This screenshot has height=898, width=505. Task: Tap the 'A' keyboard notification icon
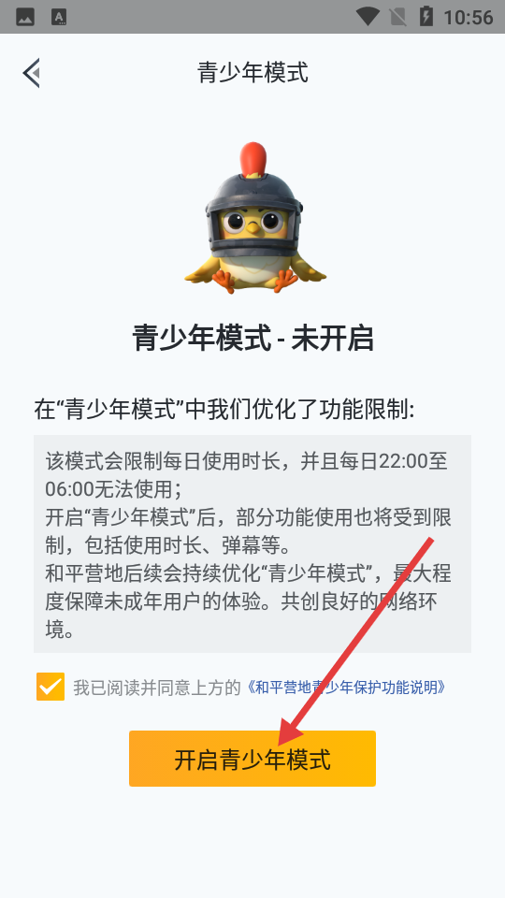point(59,17)
